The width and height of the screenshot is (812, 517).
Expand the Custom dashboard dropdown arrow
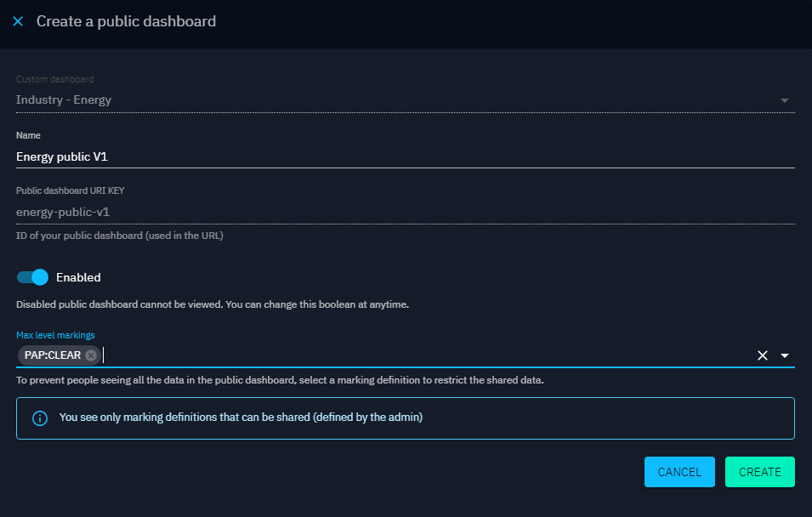[784, 100]
